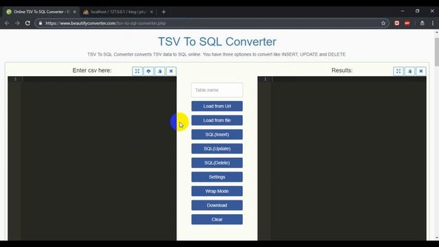Reload the page with the refresh icon

[27, 23]
